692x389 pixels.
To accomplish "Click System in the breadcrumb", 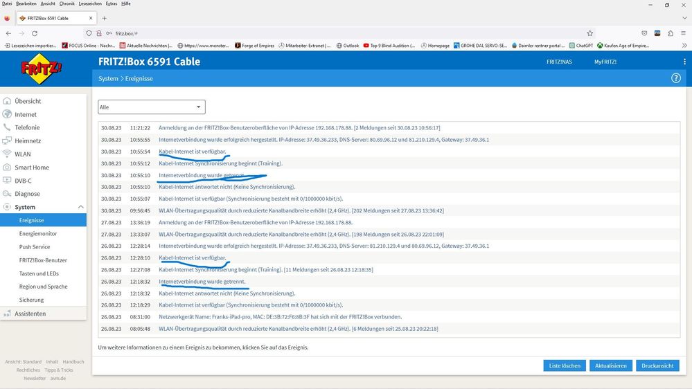I will coord(108,78).
